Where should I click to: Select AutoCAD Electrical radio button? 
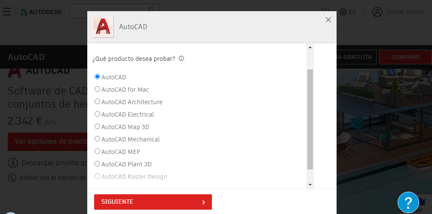[x=97, y=114]
